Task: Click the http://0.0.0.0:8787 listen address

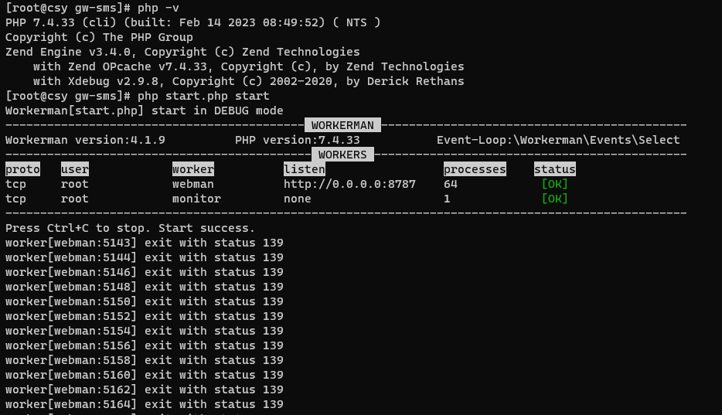Action: tap(349, 184)
